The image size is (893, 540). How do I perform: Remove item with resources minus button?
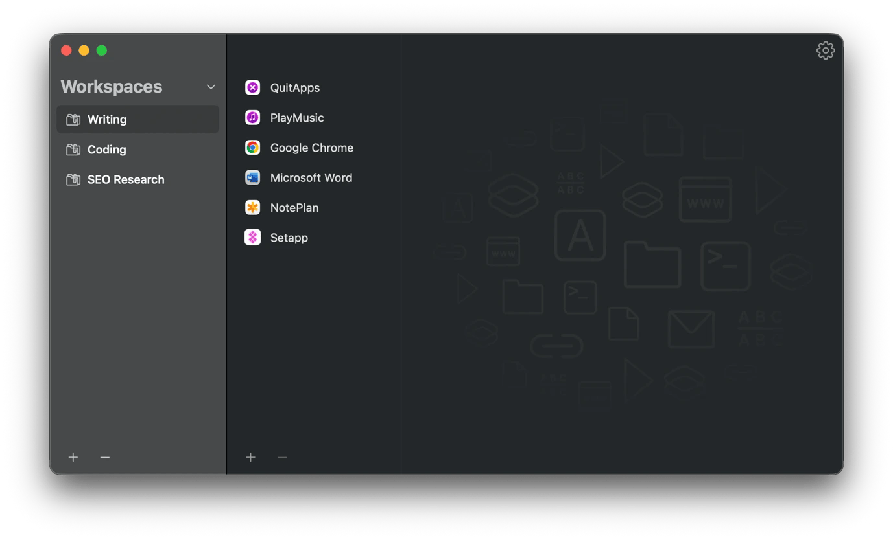(x=282, y=457)
